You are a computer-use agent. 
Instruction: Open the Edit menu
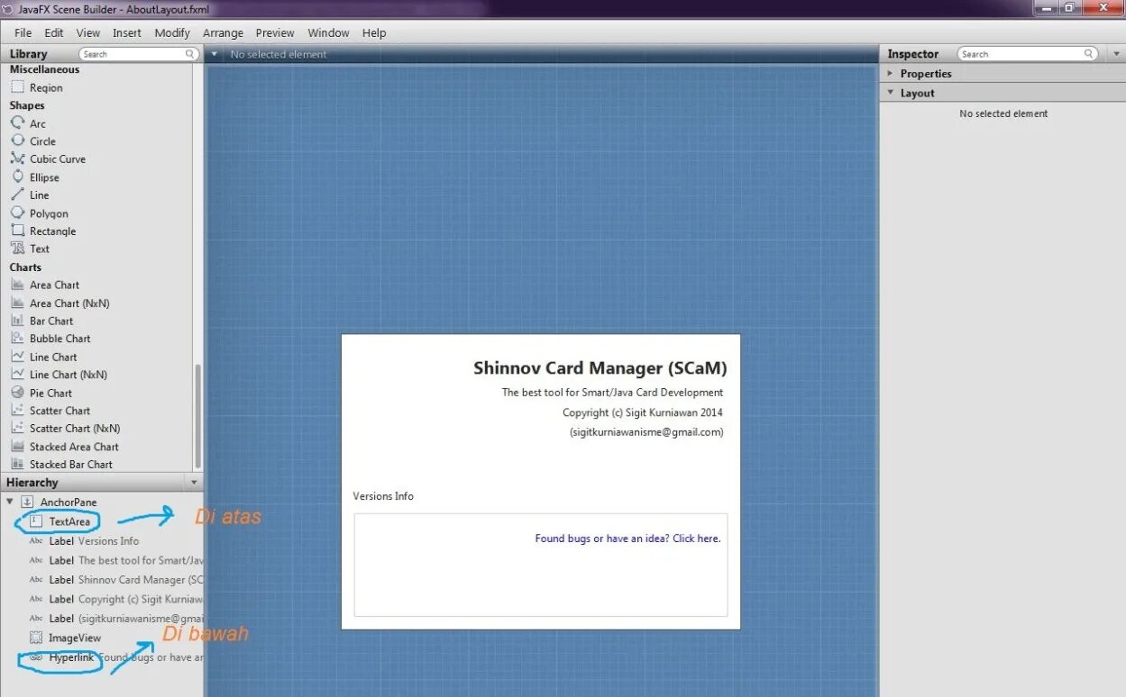coord(54,32)
